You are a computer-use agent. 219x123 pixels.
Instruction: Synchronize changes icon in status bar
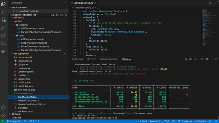(x=25, y=121)
